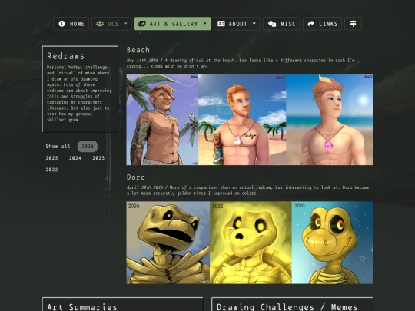Click the Drawing Challenges / Memes heading

[x=287, y=307]
